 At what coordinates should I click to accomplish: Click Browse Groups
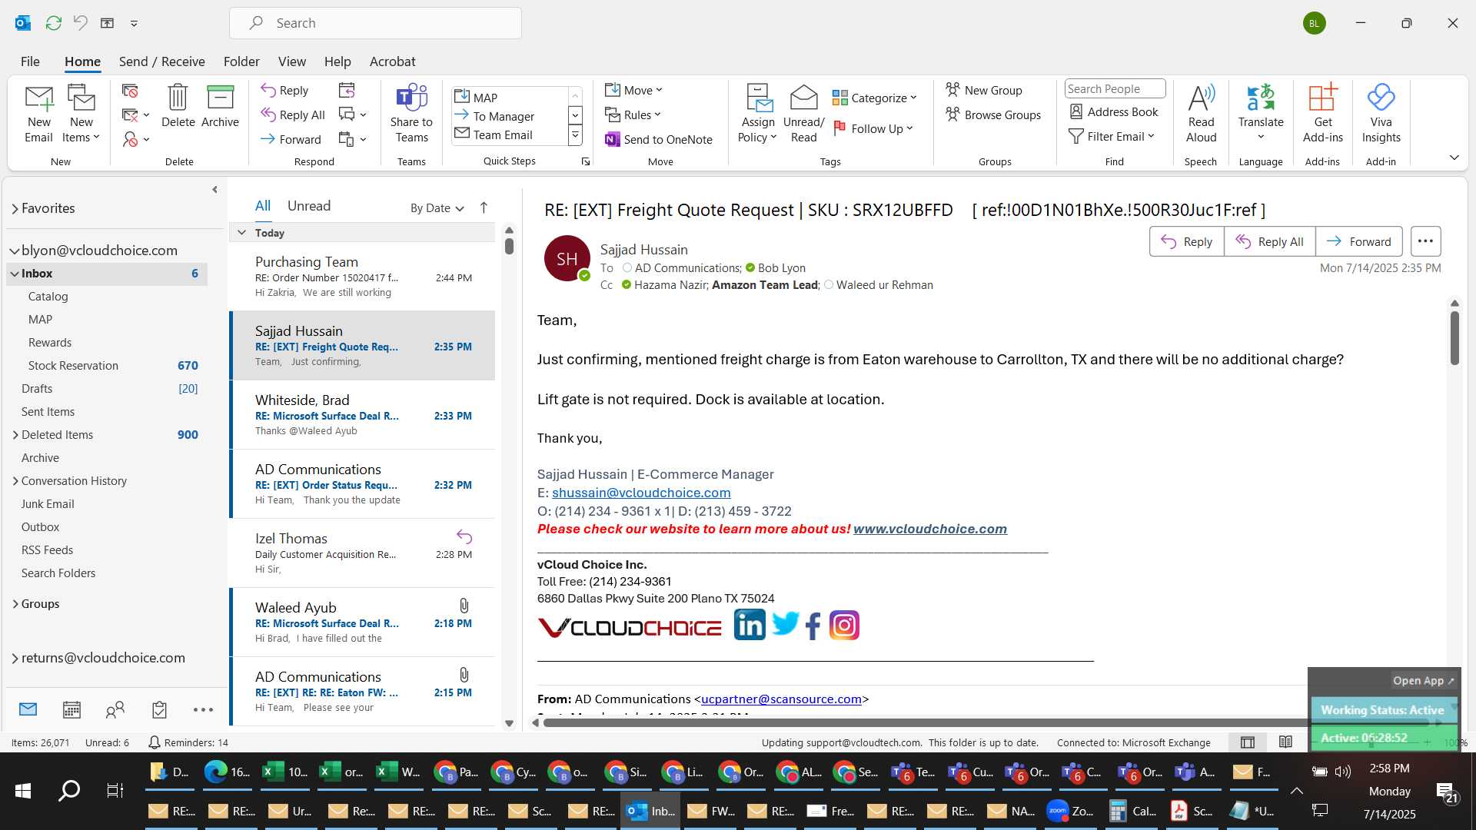993,115
